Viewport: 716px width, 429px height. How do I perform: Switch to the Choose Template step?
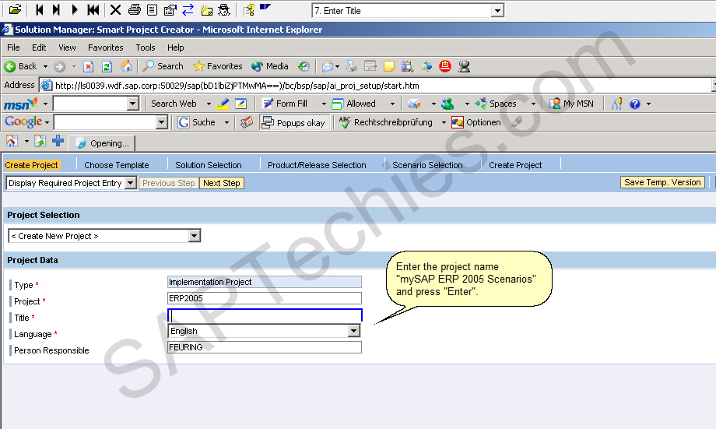pos(117,165)
